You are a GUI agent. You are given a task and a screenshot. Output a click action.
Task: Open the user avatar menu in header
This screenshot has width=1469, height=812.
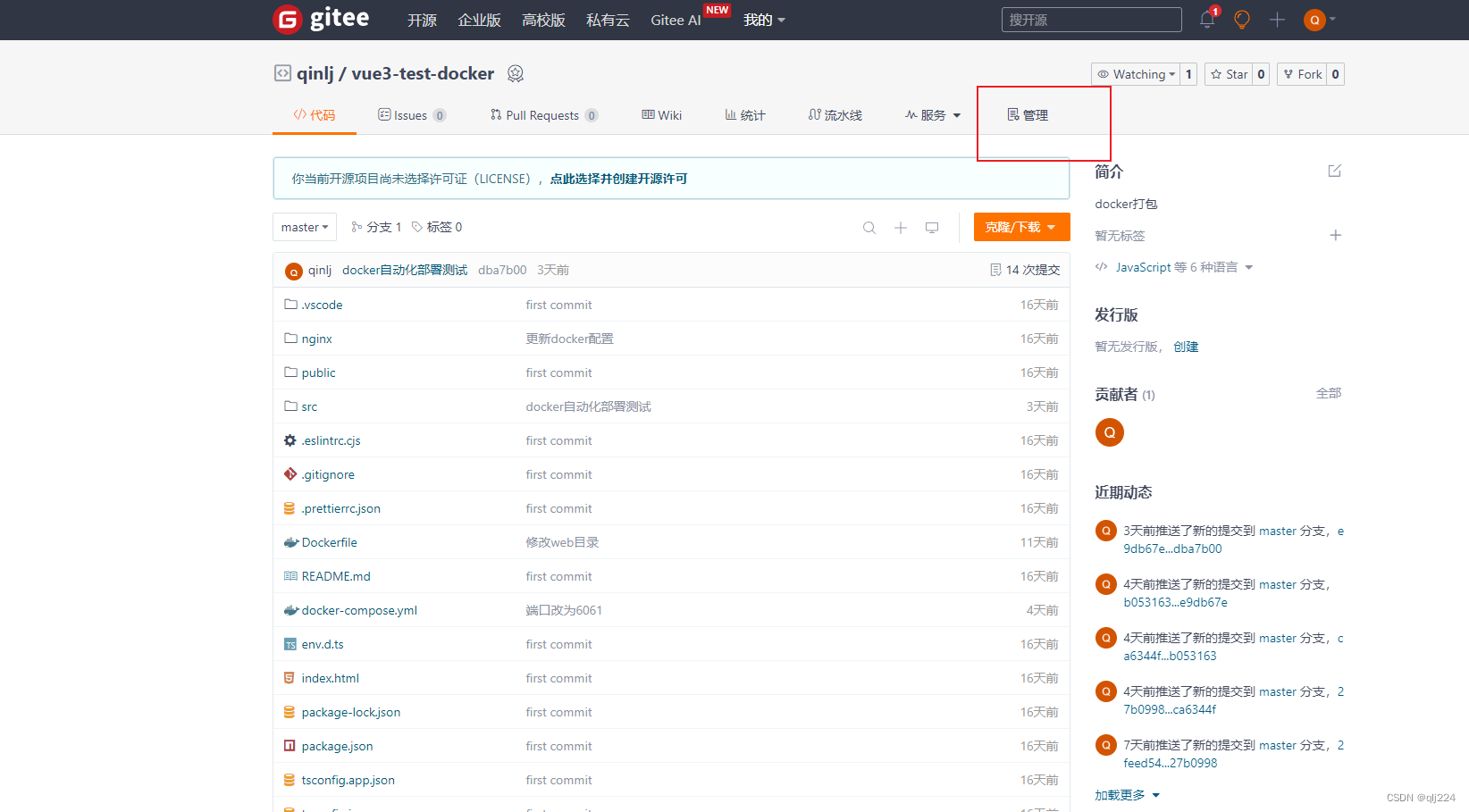tap(1319, 19)
